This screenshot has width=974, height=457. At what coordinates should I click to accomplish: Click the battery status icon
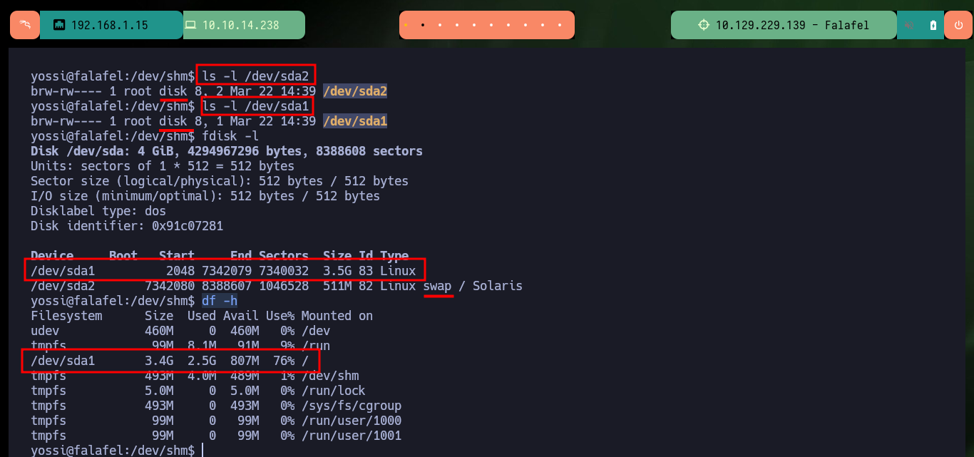point(933,25)
